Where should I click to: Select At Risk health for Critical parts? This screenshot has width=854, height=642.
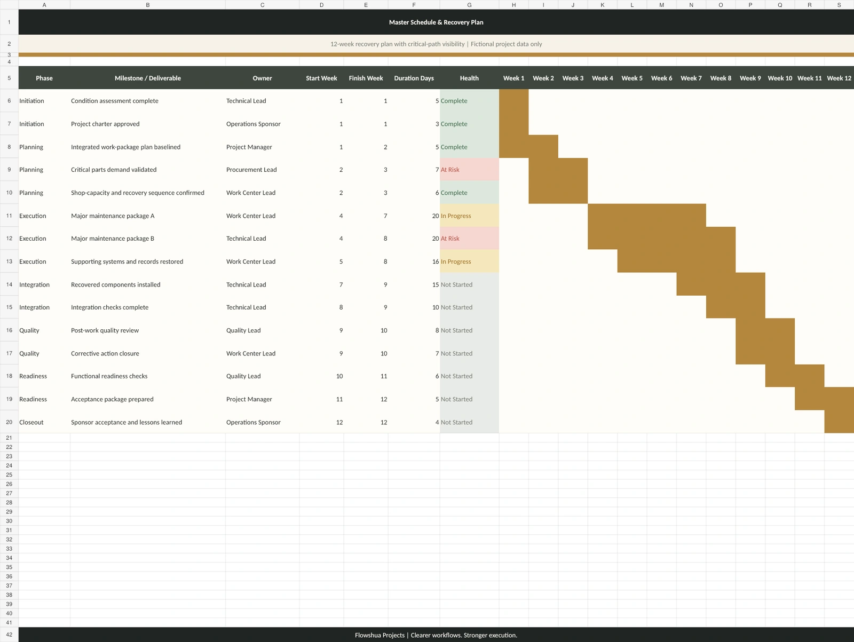(469, 170)
